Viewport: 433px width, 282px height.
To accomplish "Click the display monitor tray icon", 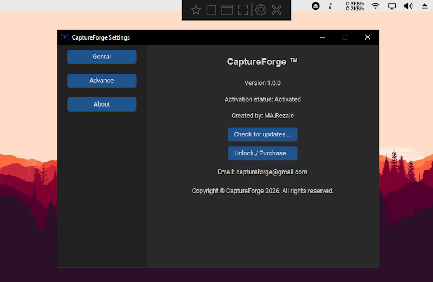I will (391, 6).
